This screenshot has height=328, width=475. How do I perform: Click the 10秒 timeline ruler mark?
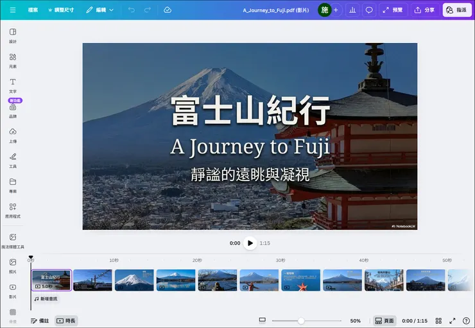114,260
